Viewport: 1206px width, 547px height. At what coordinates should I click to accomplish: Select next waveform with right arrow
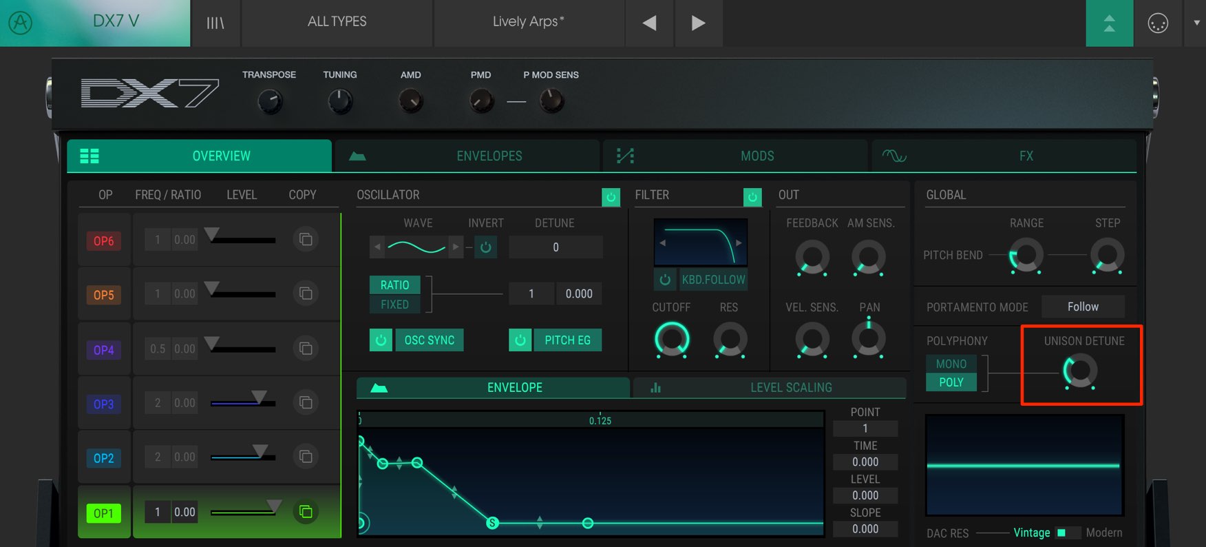(x=455, y=247)
